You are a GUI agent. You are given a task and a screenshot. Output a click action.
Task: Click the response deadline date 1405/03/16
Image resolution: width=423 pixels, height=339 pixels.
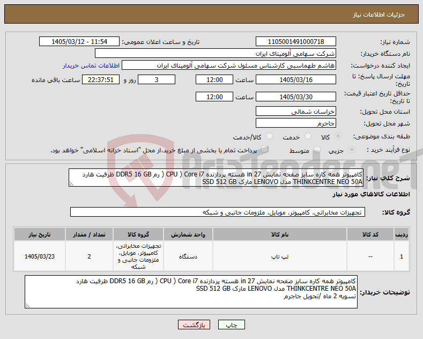296,79
